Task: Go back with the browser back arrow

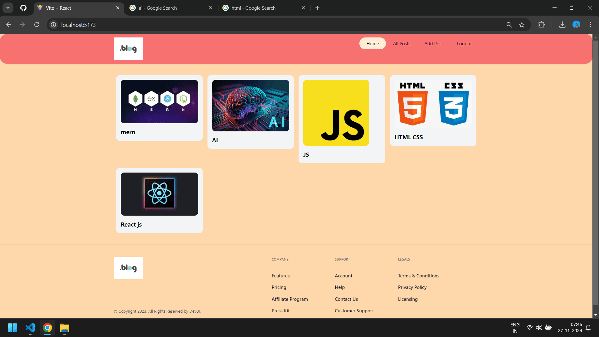Action: tap(8, 25)
